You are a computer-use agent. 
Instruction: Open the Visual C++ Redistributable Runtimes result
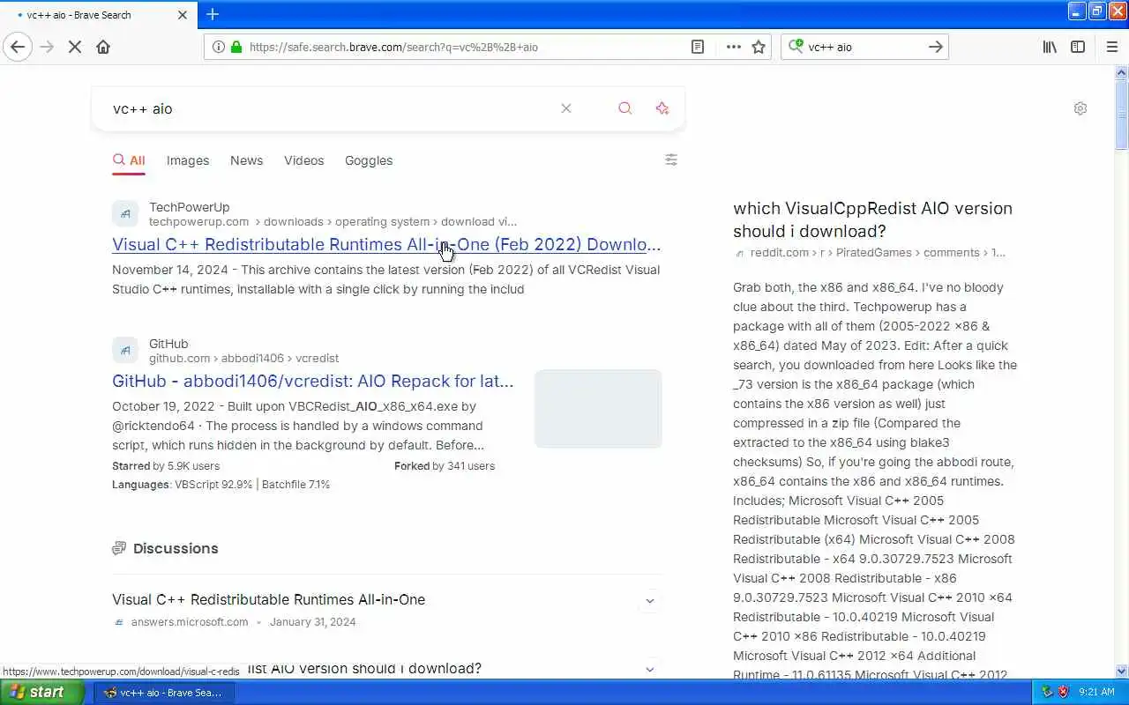(x=386, y=244)
